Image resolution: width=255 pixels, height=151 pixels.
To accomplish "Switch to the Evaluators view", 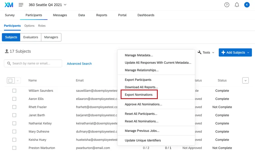I will coord(31,37).
